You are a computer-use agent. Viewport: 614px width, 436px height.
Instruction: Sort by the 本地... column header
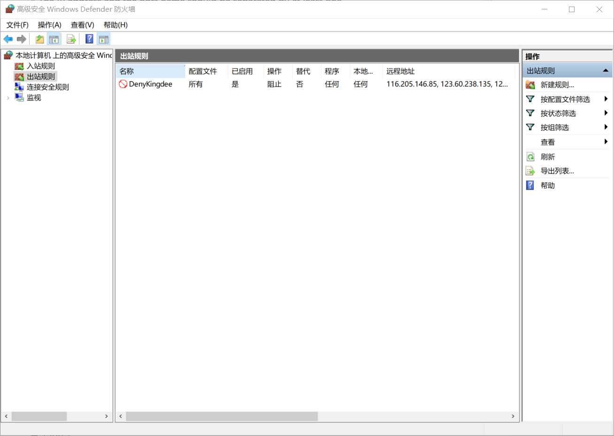tap(366, 71)
